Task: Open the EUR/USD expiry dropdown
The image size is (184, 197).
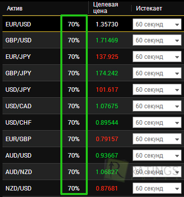Action: click(157, 24)
